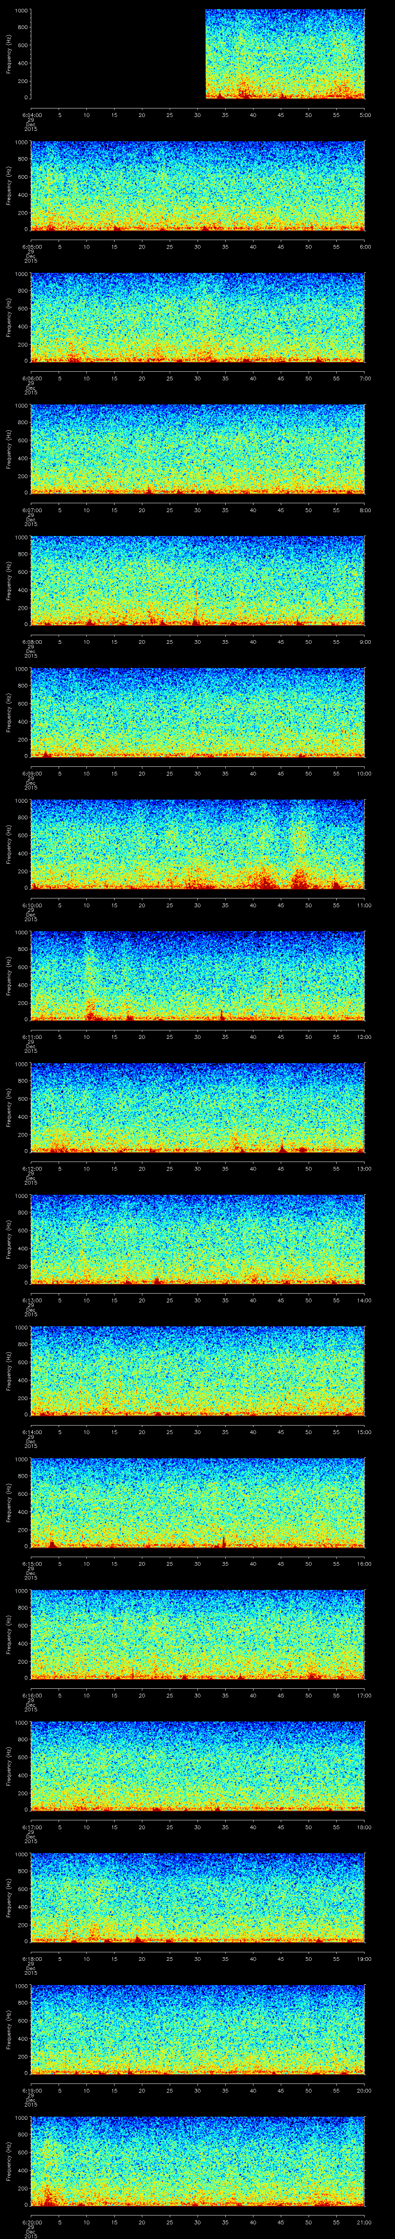Click the 12:00 end time label
The width and height of the screenshot is (395, 2239).
[x=364, y=1036]
